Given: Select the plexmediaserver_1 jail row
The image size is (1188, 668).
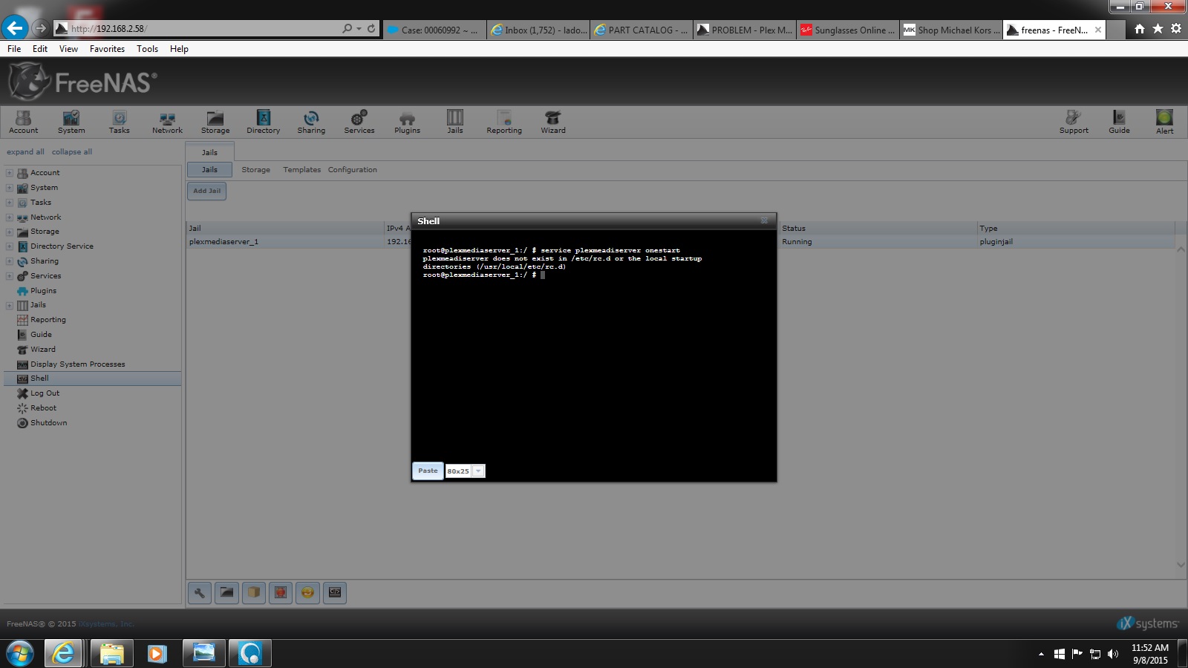Looking at the screenshot, I should [x=681, y=242].
